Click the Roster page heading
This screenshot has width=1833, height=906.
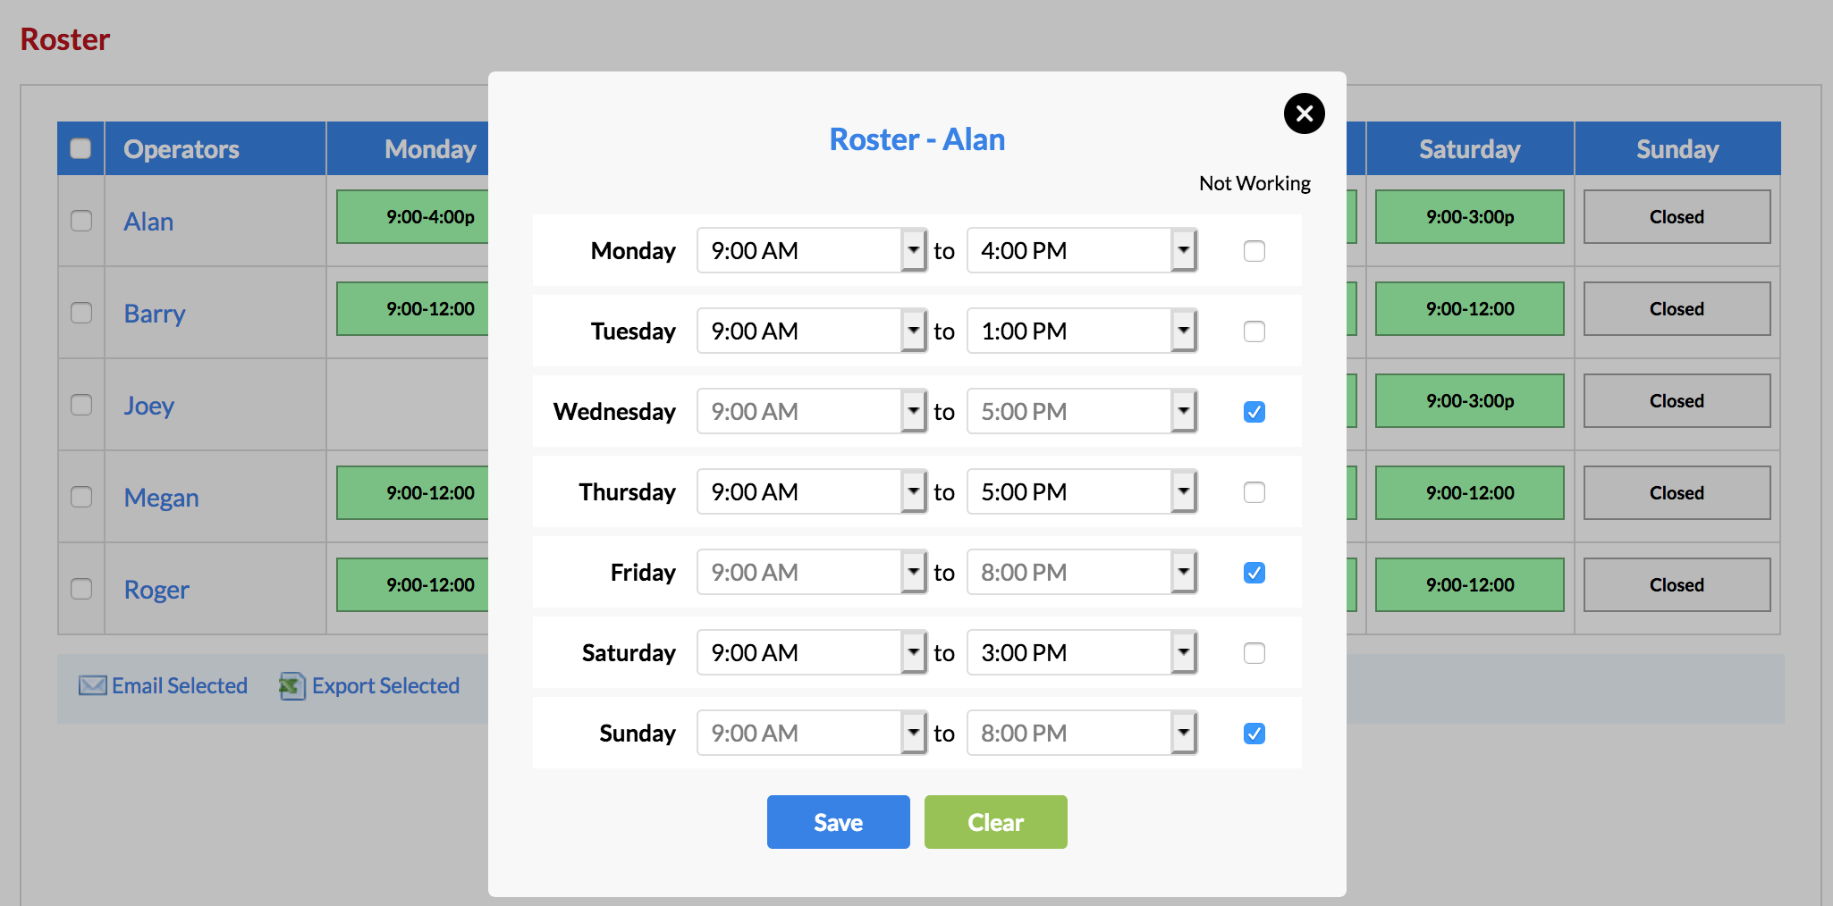(x=65, y=39)
